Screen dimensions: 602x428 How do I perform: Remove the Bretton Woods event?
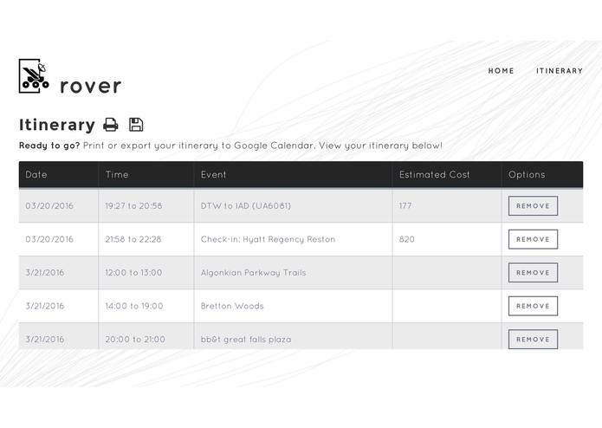(533, 306)
